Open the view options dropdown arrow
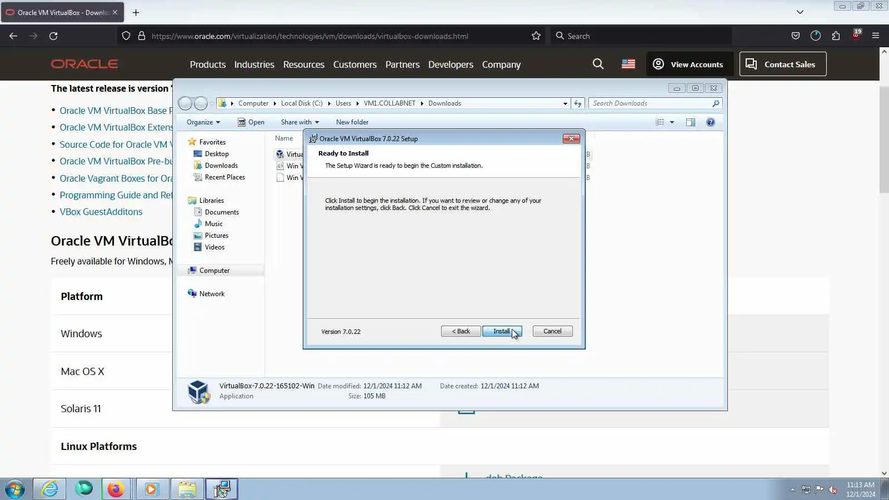Viewport: 889px width, 500px height. pyautogui.click(x=672, y=122)
